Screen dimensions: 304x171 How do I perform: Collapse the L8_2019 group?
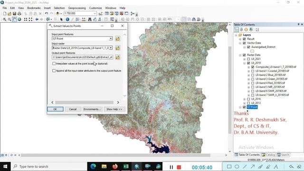[245, 63]
